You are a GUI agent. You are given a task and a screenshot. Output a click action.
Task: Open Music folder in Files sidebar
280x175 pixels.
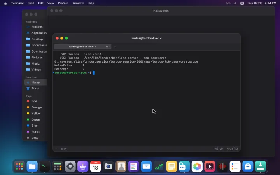point(36,63)
